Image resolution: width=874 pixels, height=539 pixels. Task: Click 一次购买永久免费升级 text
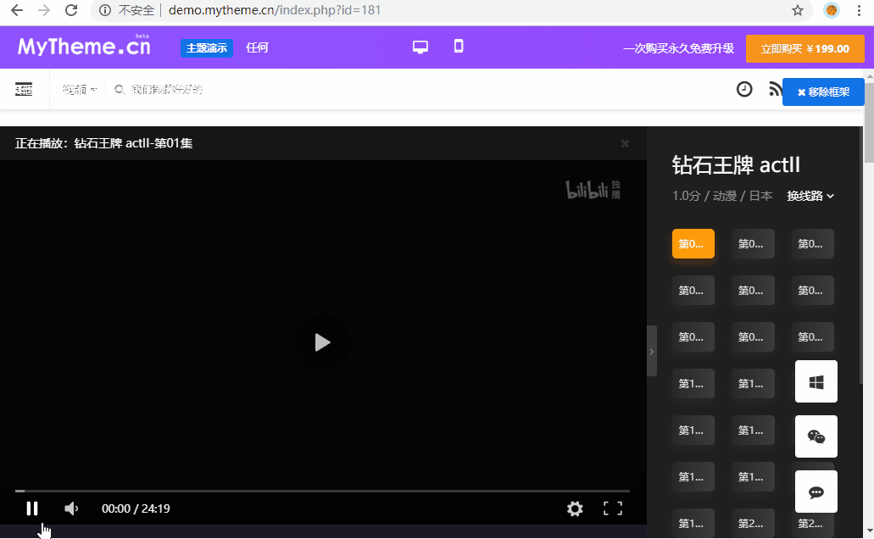678,48
